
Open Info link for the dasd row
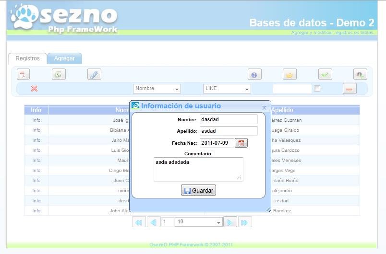[36, 201]
